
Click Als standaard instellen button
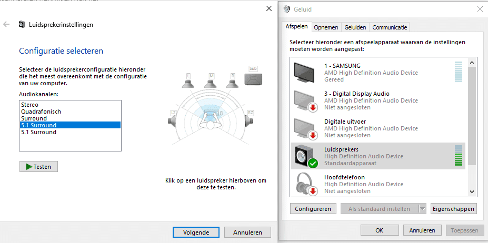[x=380, y=209]
